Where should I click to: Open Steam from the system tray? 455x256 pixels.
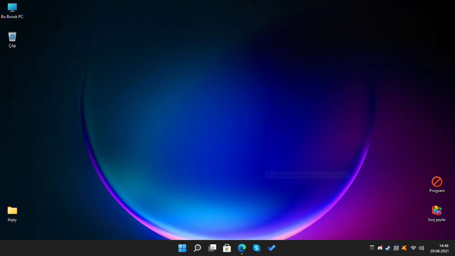click(388, 248)
